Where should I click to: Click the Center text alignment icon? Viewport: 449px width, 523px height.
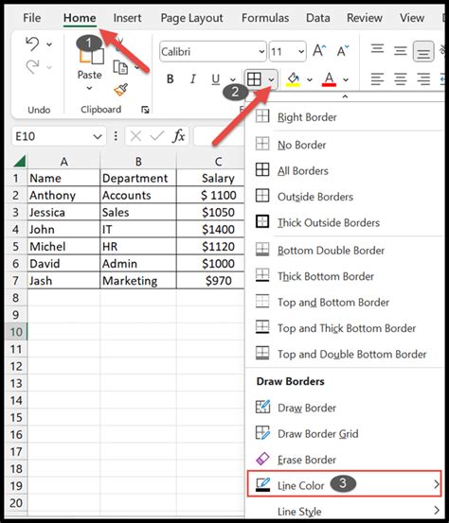coord(401,79)
